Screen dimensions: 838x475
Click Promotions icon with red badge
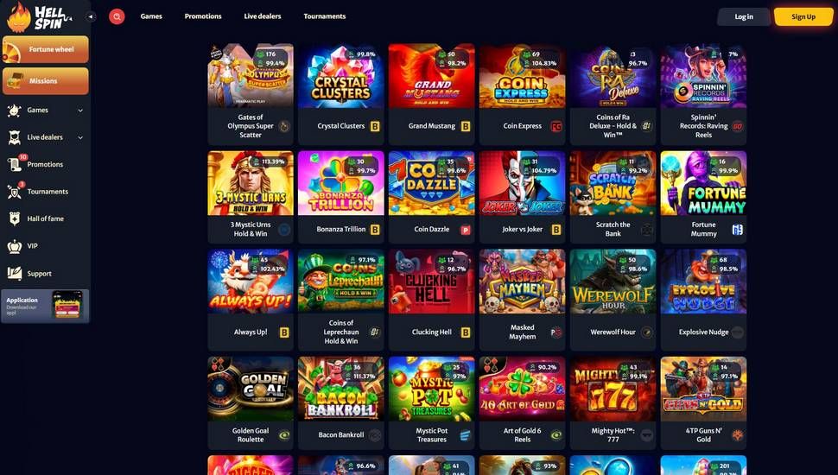(x=15, y=163)
